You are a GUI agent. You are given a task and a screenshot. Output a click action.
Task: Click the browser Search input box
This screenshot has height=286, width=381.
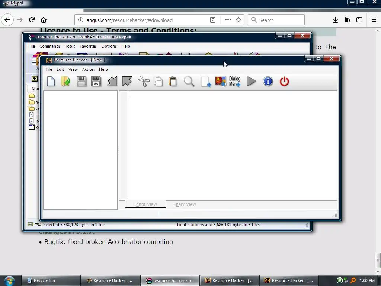point(276,20)
